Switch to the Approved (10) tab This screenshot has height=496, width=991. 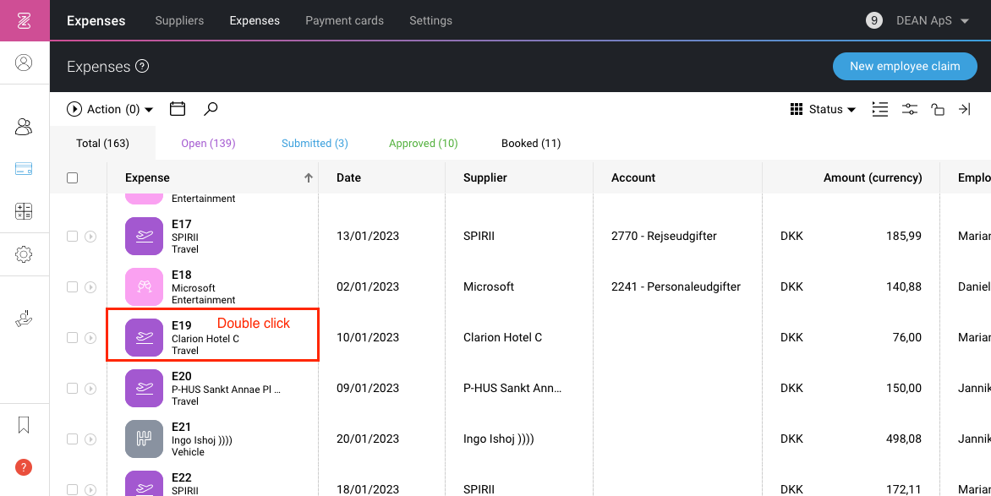coord(424,144)
